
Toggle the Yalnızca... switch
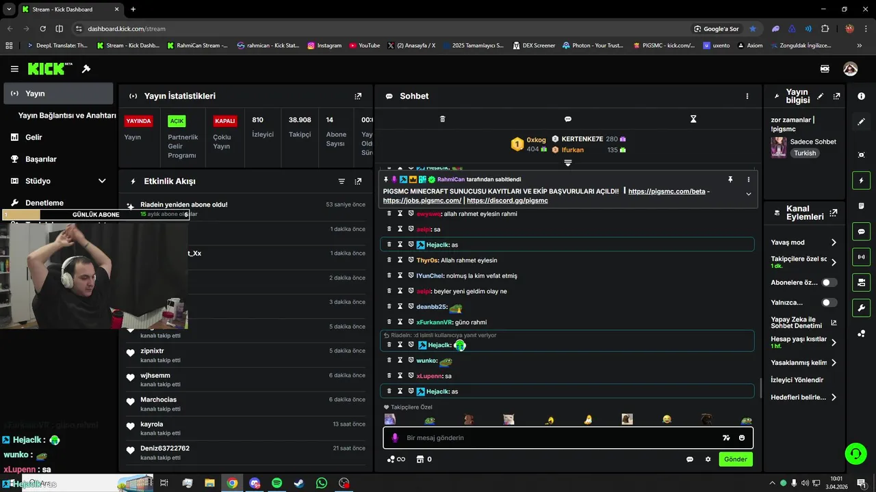point(829,302)
